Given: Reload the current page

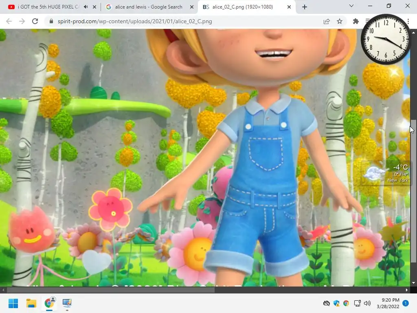Looking at the screenshot, I should click(35, 21).
